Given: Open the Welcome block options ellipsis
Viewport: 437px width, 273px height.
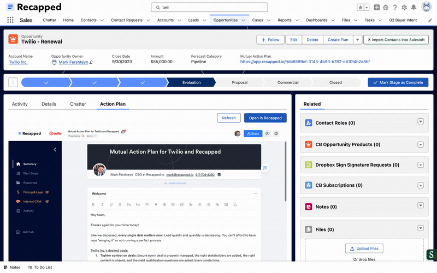Looking at the screenshot, I should tap(255, 193).
